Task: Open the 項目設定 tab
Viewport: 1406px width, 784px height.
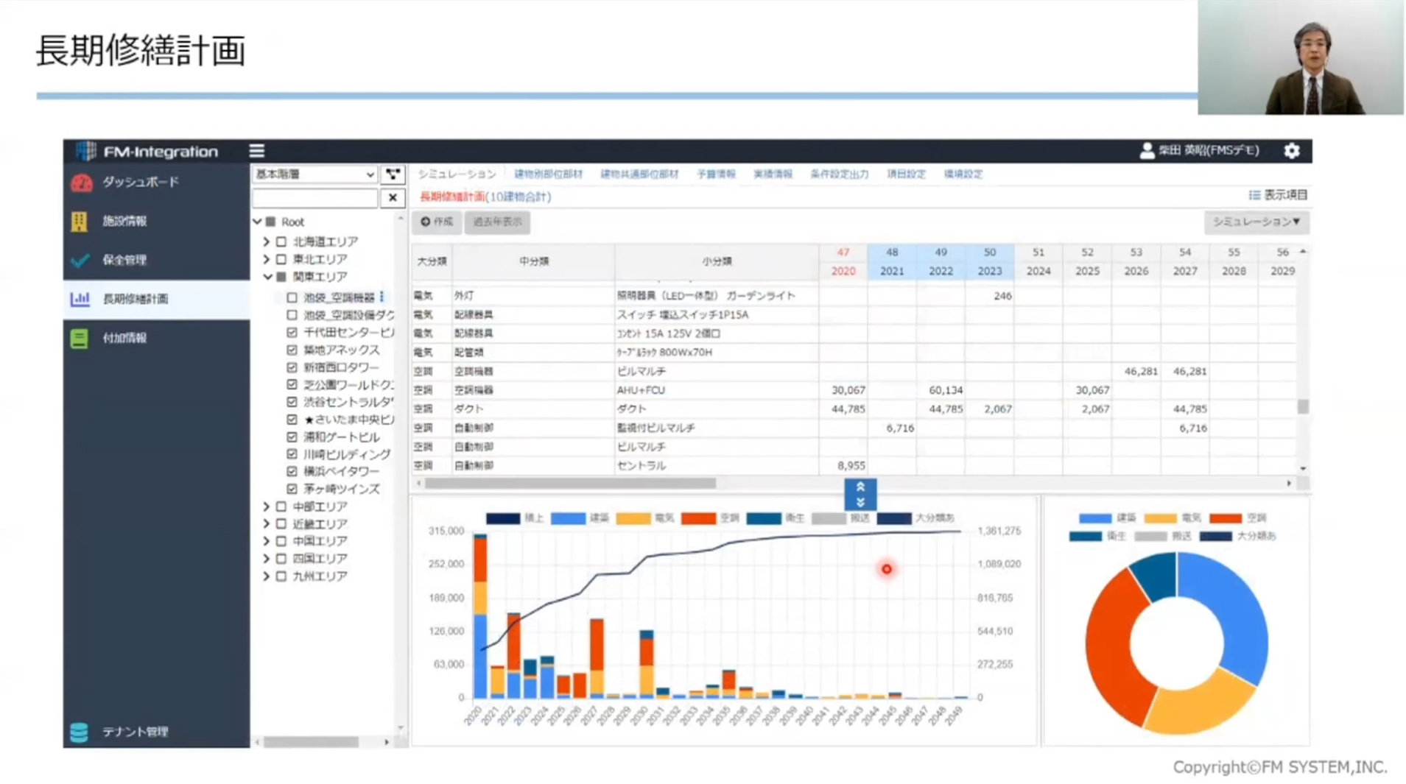Action: 906,174
